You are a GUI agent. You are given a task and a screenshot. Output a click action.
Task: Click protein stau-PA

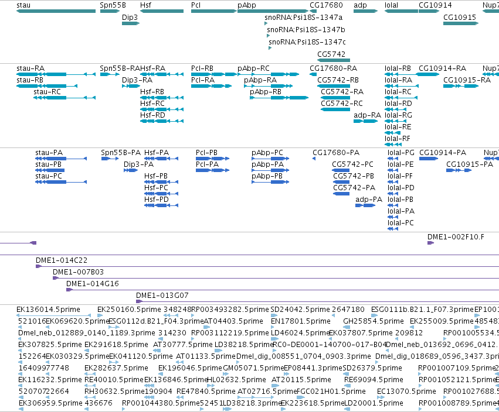[x=61, y=159]
